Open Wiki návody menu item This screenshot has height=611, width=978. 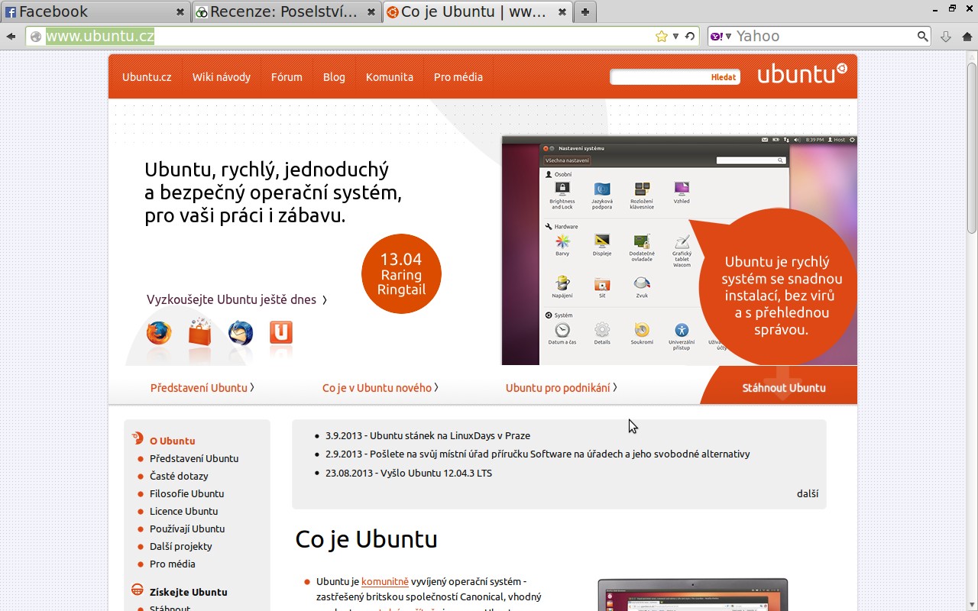[222, 77]
